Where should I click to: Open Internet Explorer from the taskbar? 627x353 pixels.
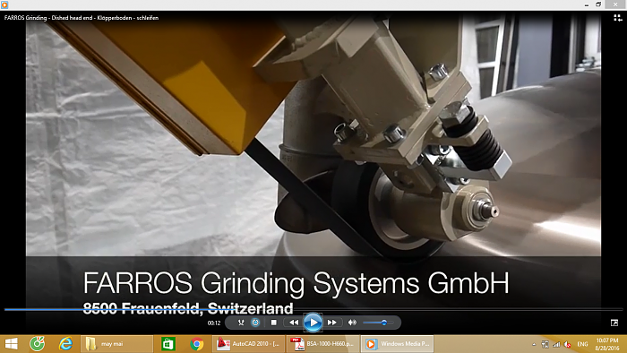click(x=65, y=344)
